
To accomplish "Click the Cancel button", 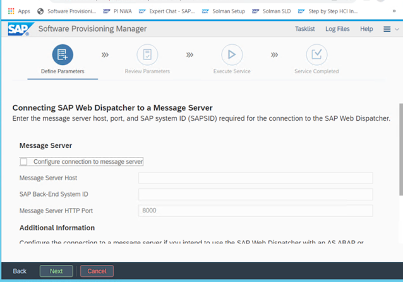I will point(97,271).
